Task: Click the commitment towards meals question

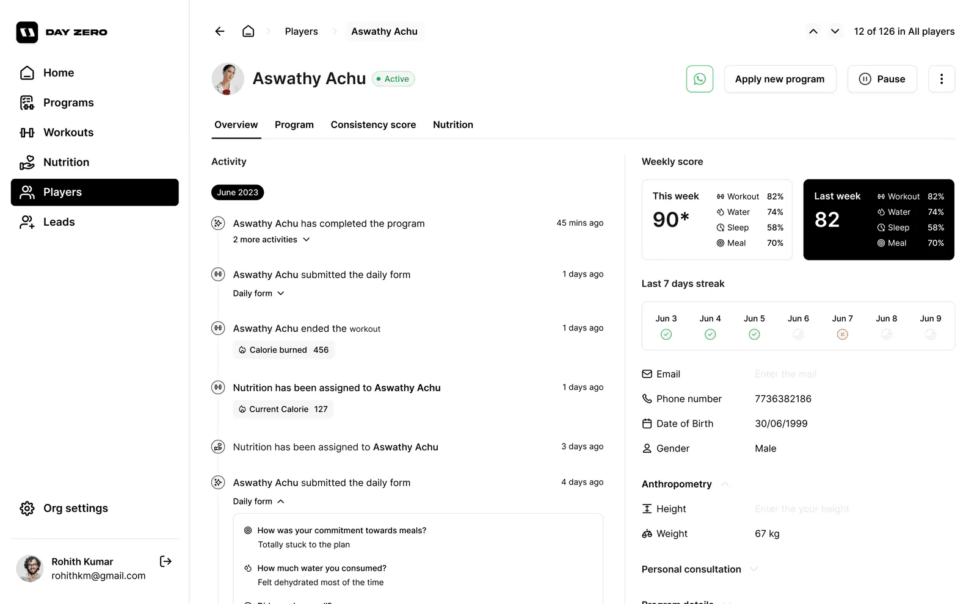Action: pos(342,531)
